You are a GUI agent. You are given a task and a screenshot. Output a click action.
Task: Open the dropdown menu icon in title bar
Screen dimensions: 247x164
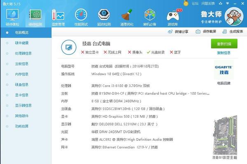[228, 3]
